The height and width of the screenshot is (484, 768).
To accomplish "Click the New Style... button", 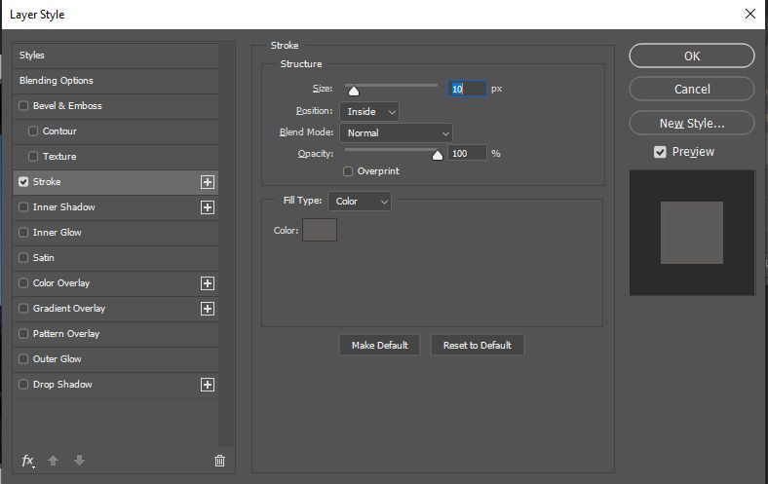I will click(x=692, y=124).
